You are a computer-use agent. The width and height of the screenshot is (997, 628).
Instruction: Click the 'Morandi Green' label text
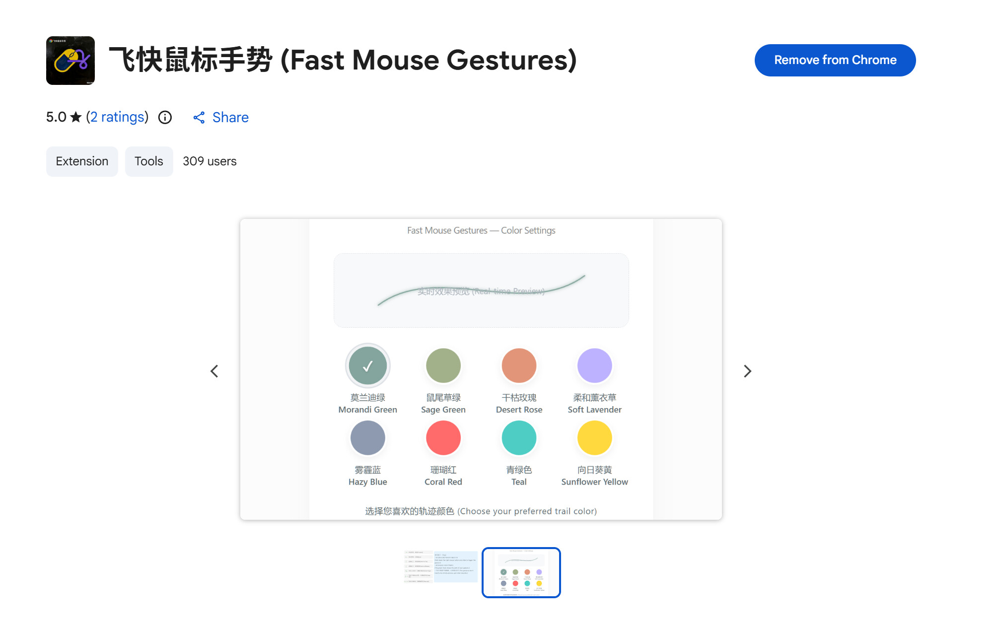(368, 410)
